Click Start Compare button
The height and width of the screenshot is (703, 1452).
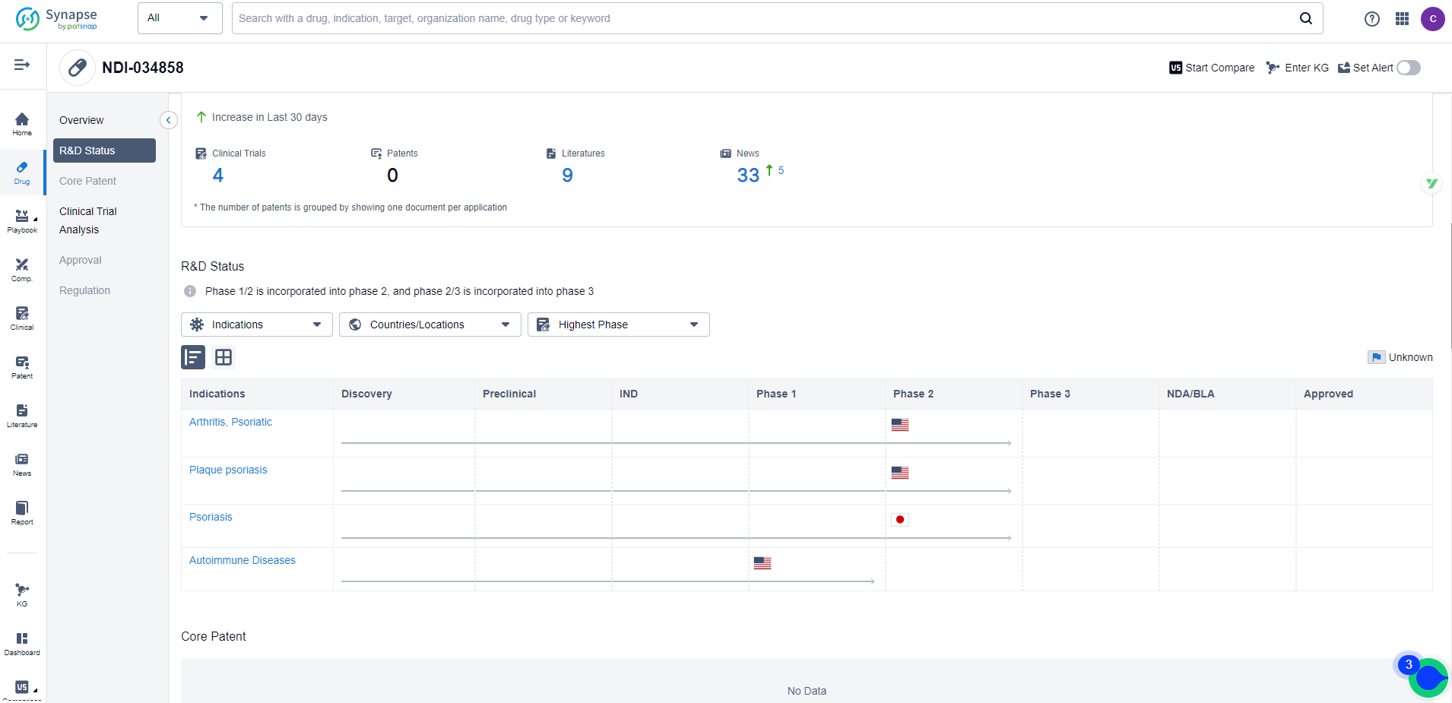tap(1212, 68)
